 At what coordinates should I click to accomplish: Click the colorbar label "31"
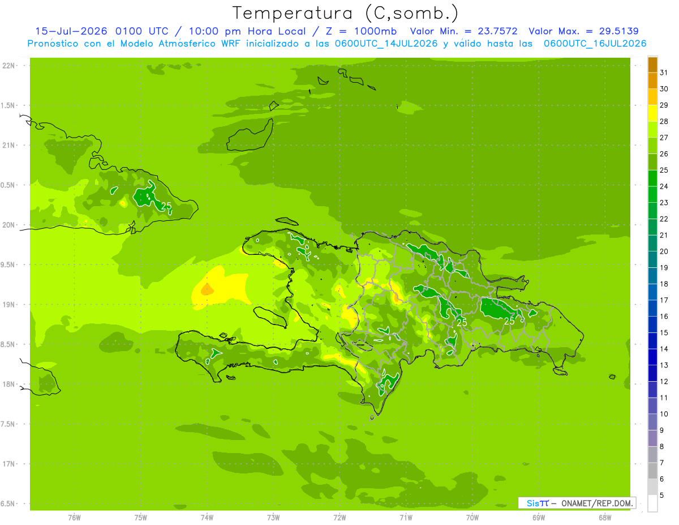pyautogui.click(x=664, y=72)
